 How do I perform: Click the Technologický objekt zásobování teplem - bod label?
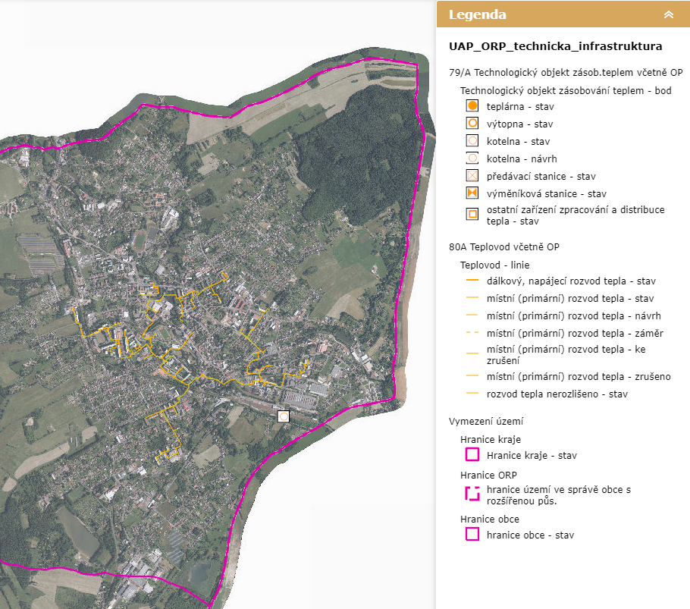(566, 91)
